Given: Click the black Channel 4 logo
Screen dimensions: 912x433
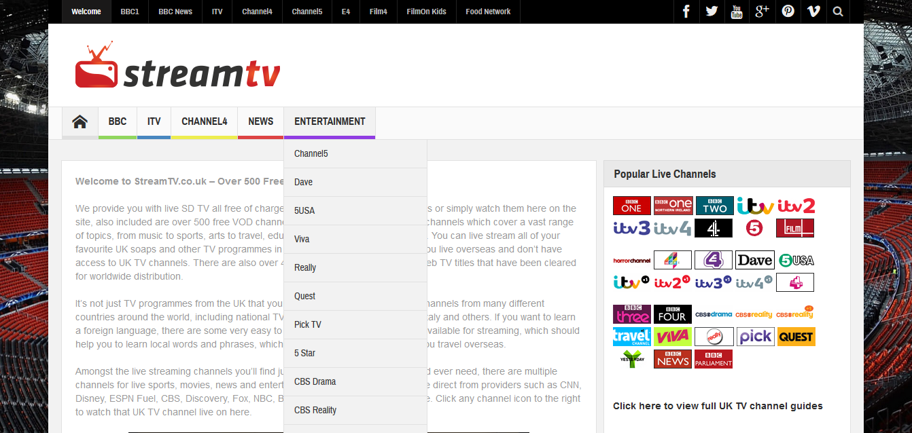Looking at the screenshot, I should pos(714,228).
